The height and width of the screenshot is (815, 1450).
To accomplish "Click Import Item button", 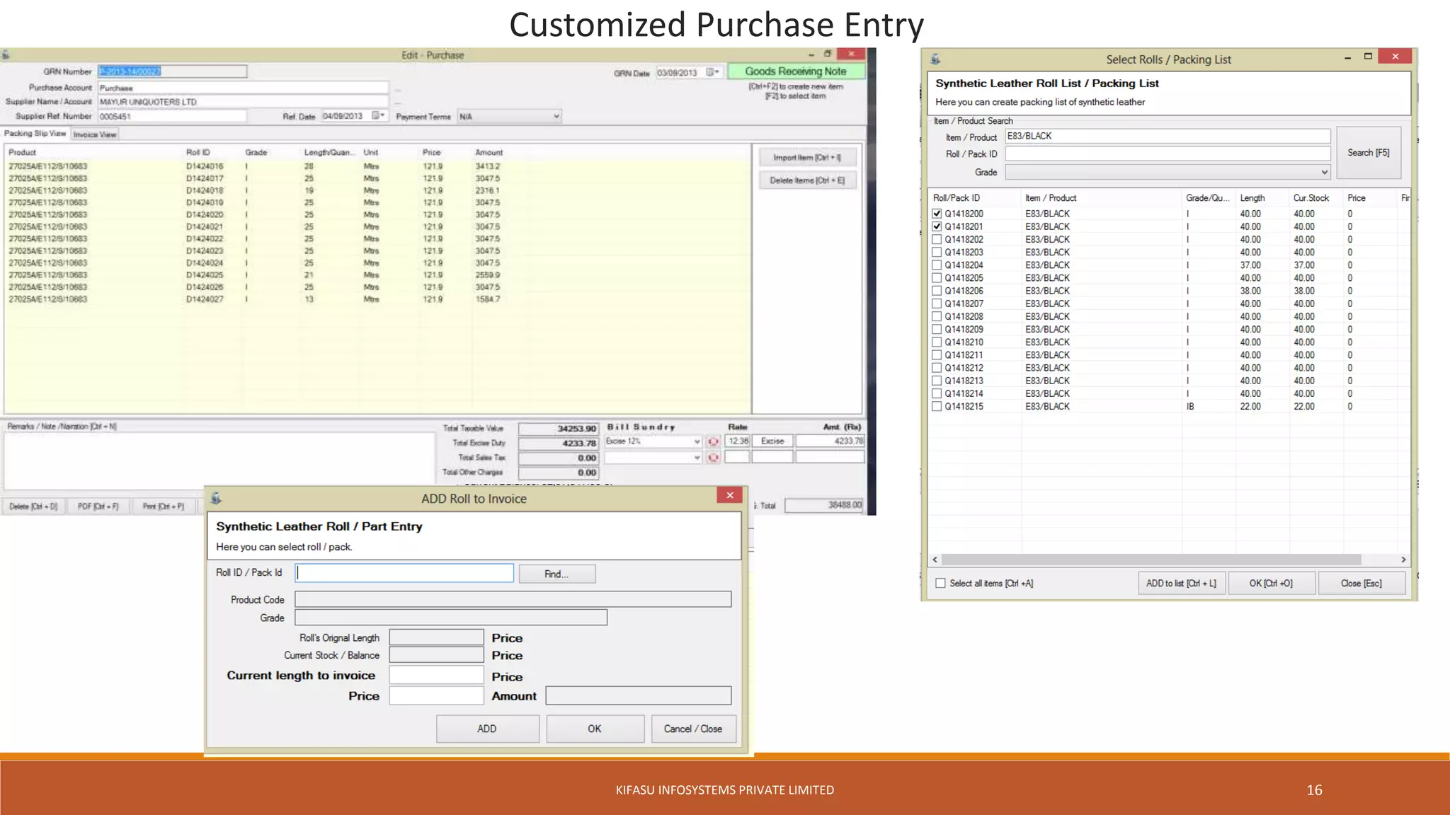I will (807, 158).
